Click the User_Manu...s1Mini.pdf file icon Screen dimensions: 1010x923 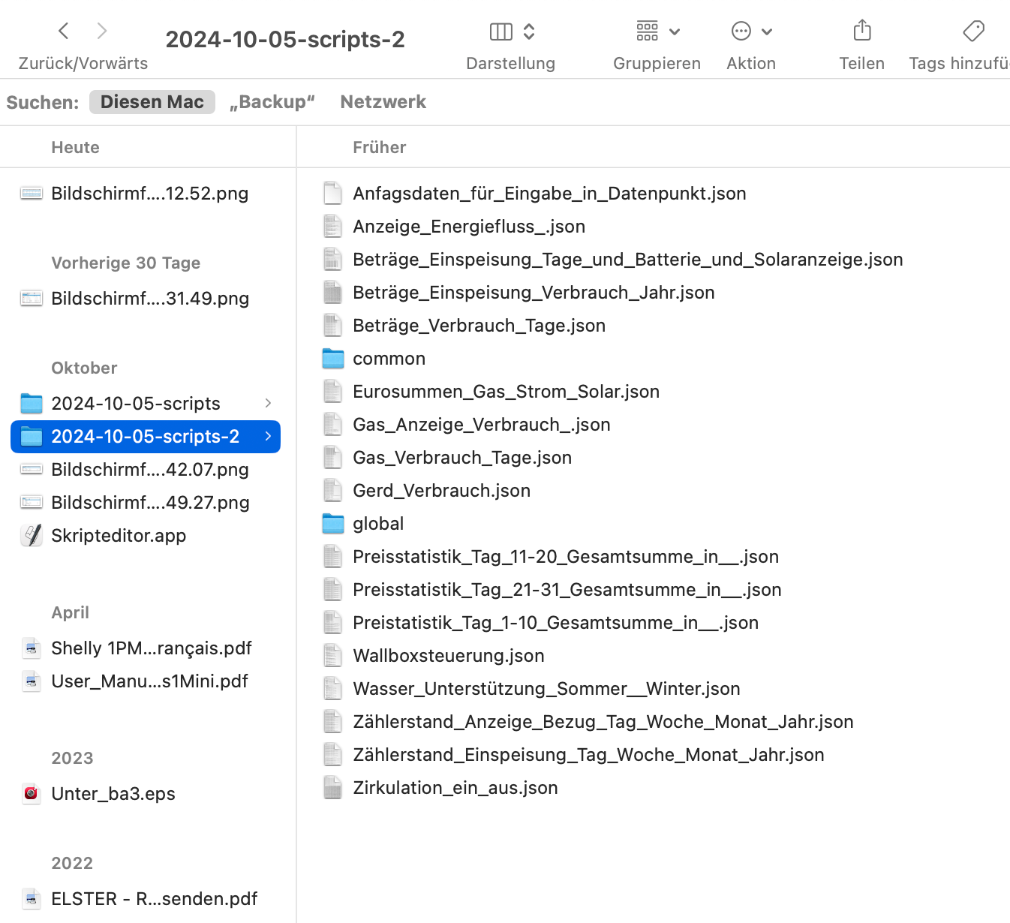click(32, 681)
